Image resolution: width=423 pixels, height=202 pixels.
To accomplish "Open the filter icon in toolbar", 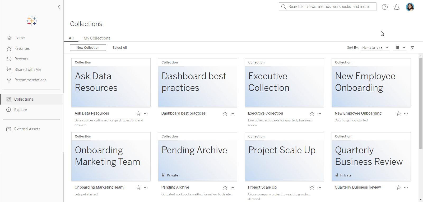I will tap(412, 48).
